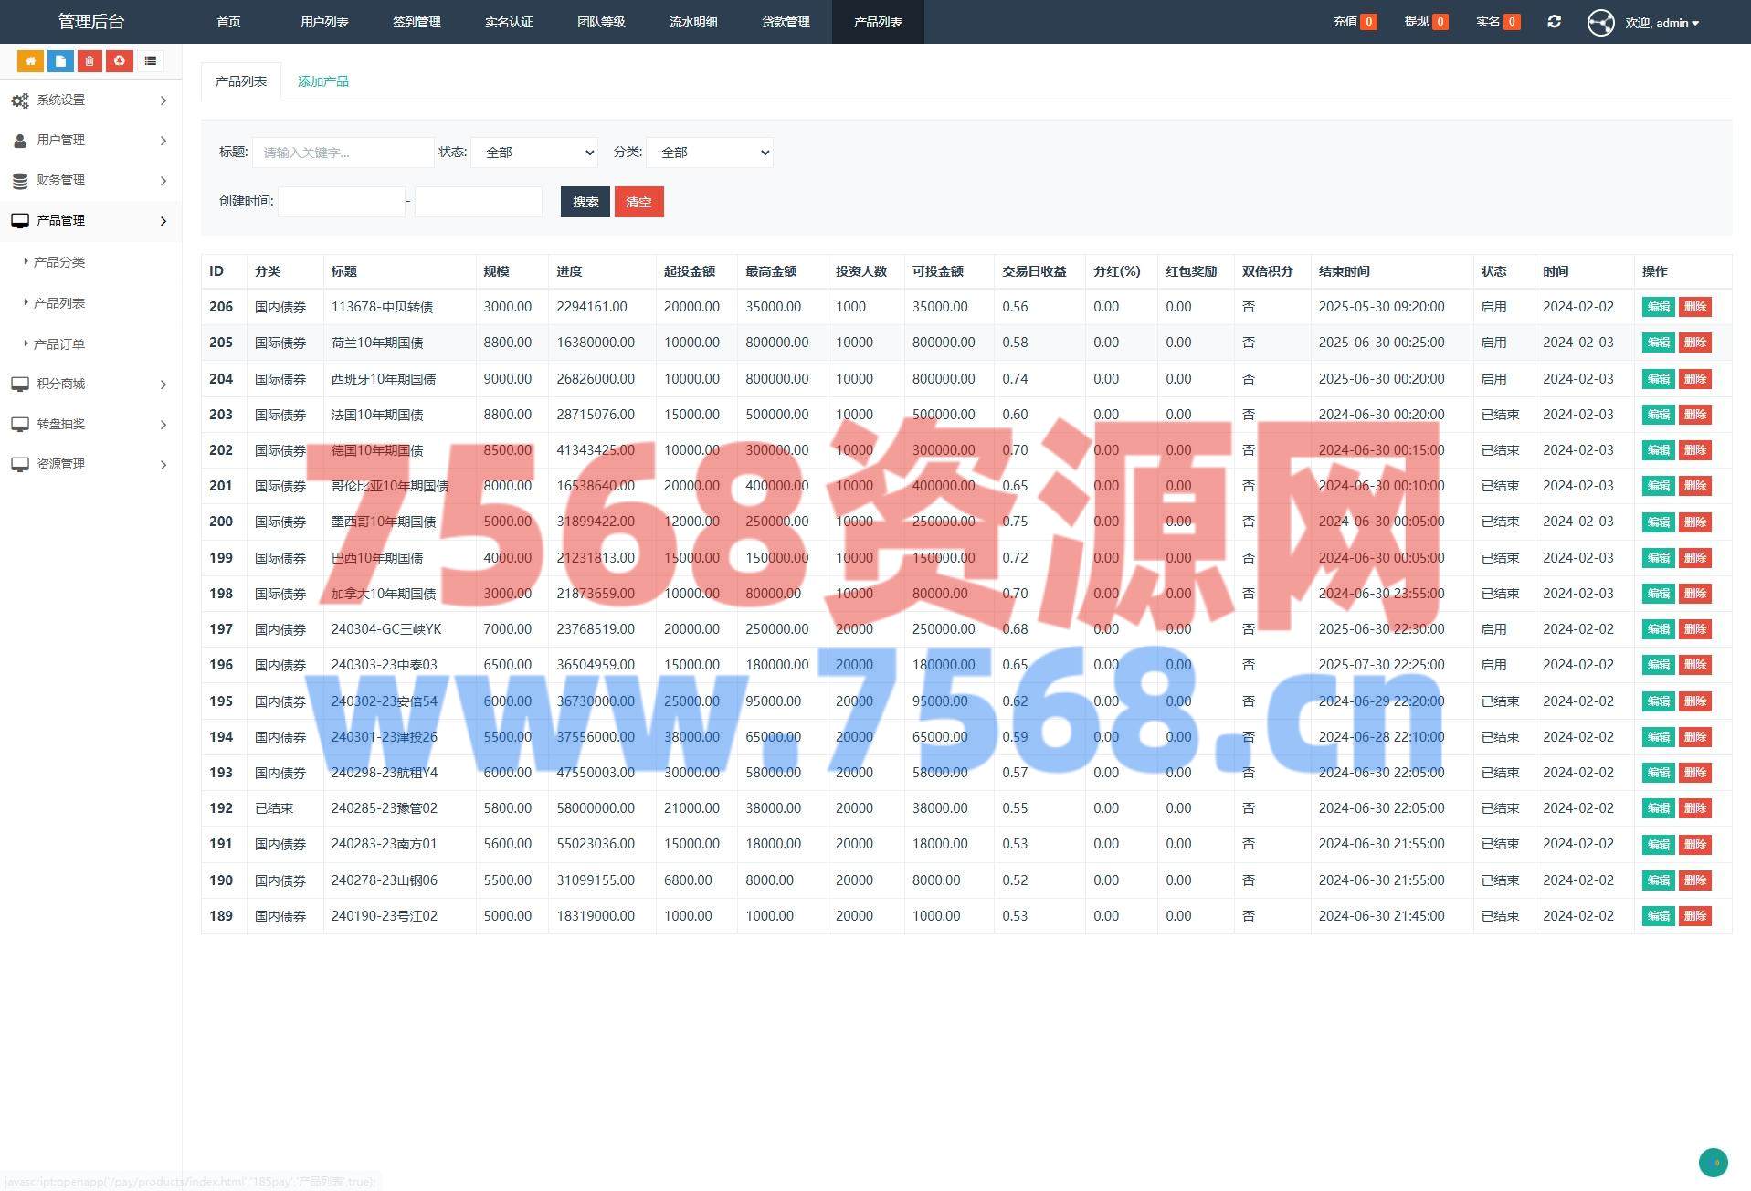Open the 欢迎, admin user dropdown

(x=1661, y=23)
